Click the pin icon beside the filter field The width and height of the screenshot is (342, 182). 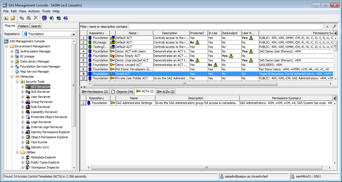(334, 27)
